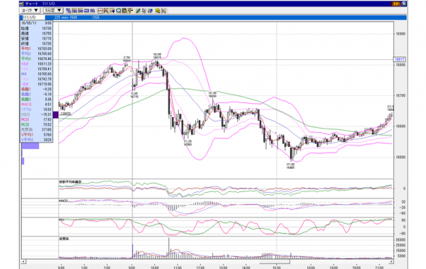Click the eraser tool icon

click(x=150, y=11)
